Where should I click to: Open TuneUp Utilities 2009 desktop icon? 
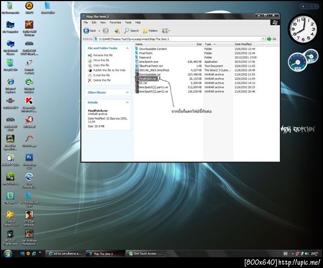click(10, 218)
